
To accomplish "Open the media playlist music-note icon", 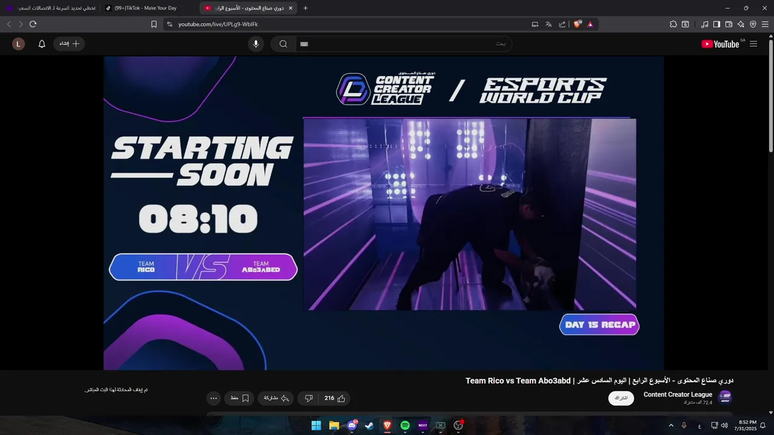I will point(704,24).
